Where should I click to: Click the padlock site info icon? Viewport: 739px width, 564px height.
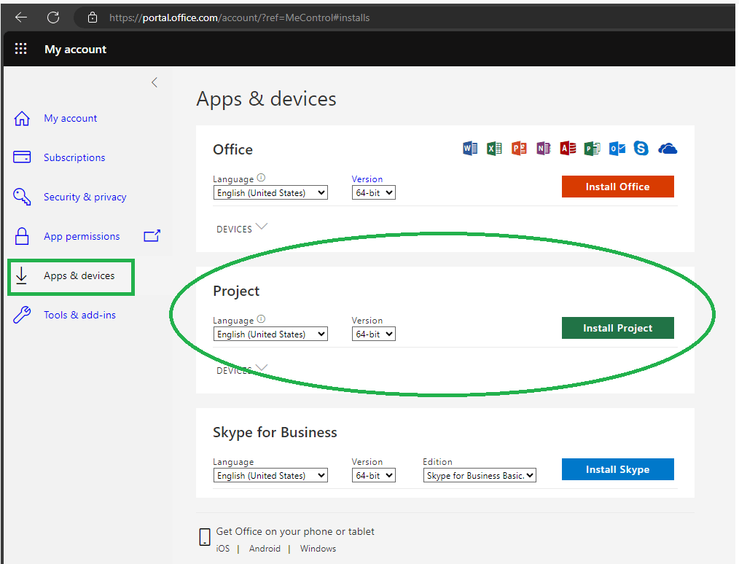[93, 17]
